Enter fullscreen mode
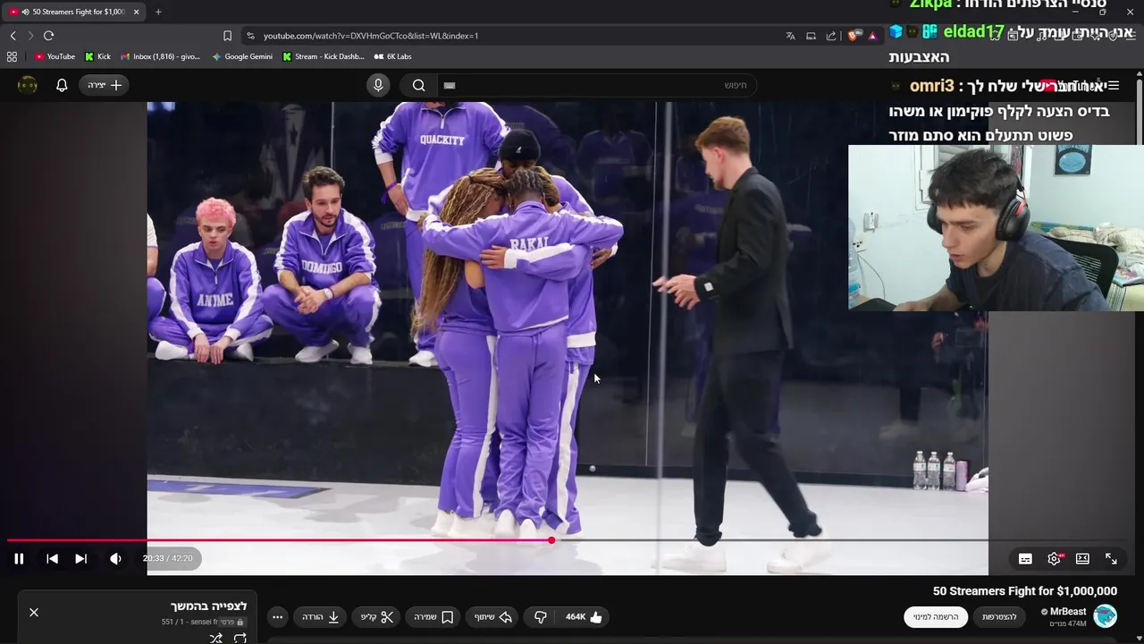This screenshot has height=644, width=1144. [1111, 559]
